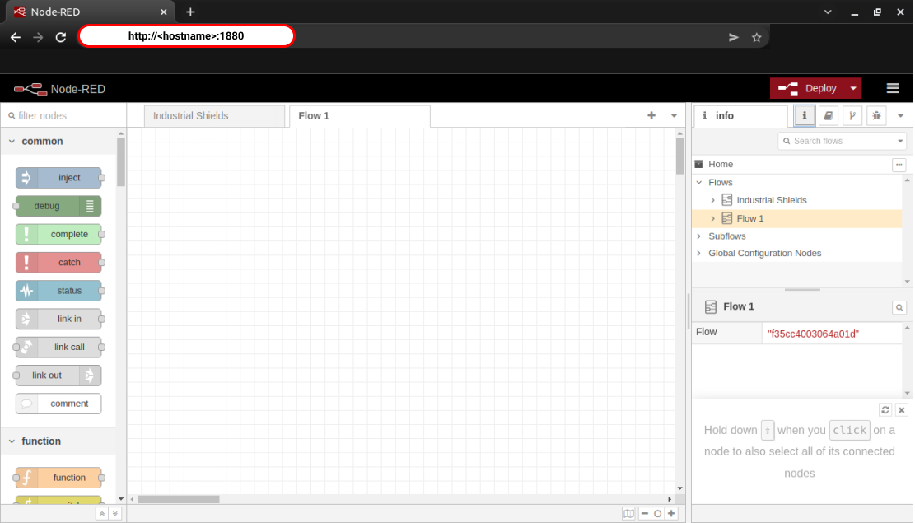The image size is (915, 523).
Task: Switch to the Flow 1 workspace tab
Action: [359, 115]
